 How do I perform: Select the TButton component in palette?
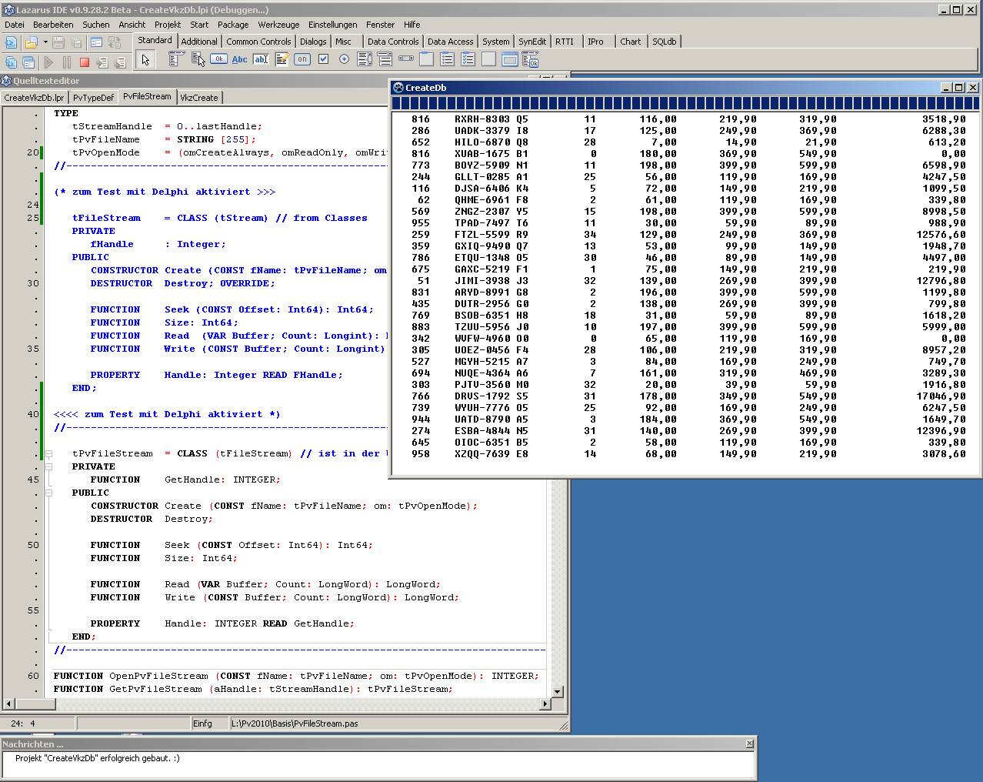tap(218, 59)
